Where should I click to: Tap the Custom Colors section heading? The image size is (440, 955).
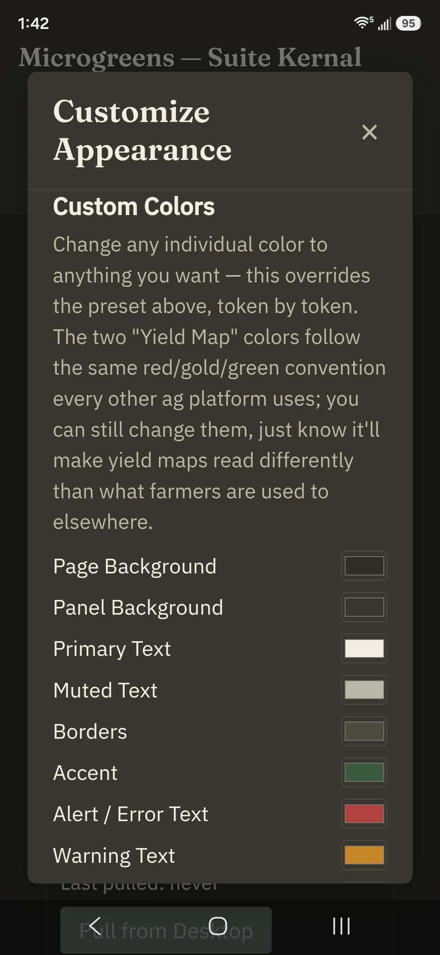134,207
